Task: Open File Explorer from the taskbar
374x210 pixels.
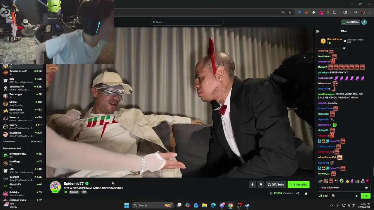Action: (x=205, y=205)
